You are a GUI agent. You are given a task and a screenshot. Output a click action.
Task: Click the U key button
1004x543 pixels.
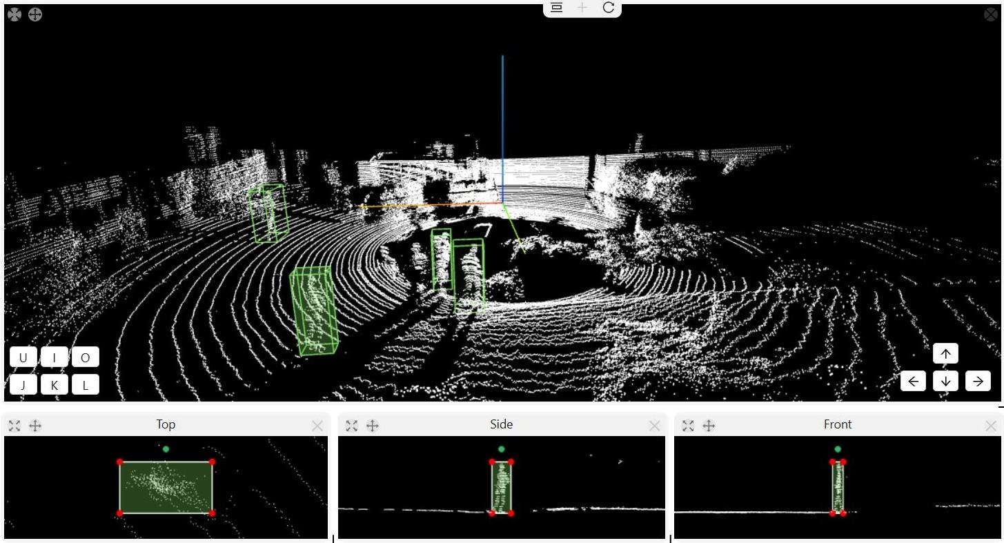coord(23,357)
